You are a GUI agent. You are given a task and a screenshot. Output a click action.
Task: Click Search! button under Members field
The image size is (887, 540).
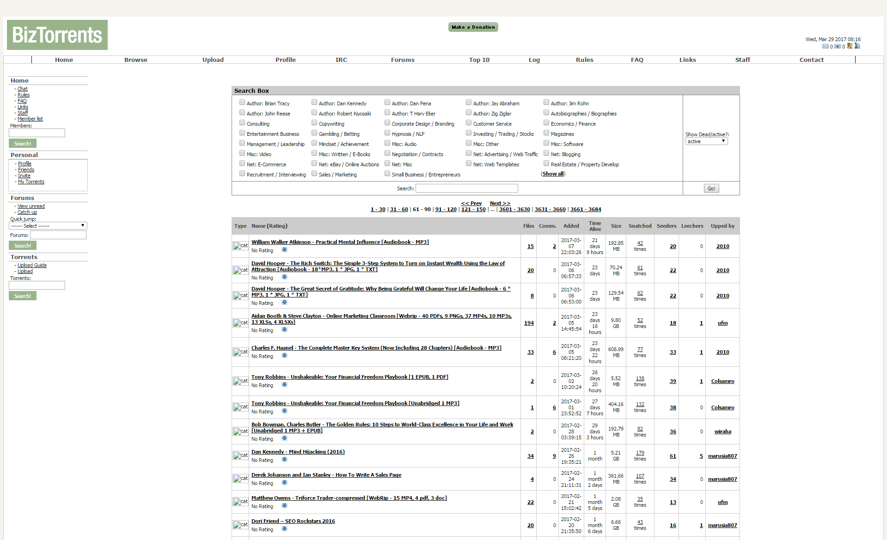click(x=23, y=144)
